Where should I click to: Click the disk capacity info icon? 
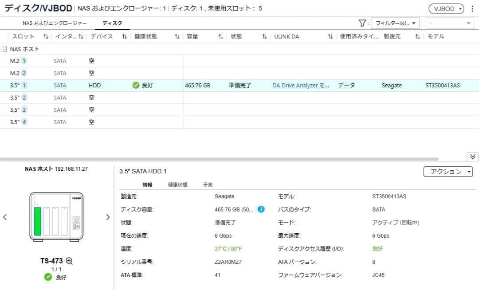pyautogui.click(x=261, y=209)
